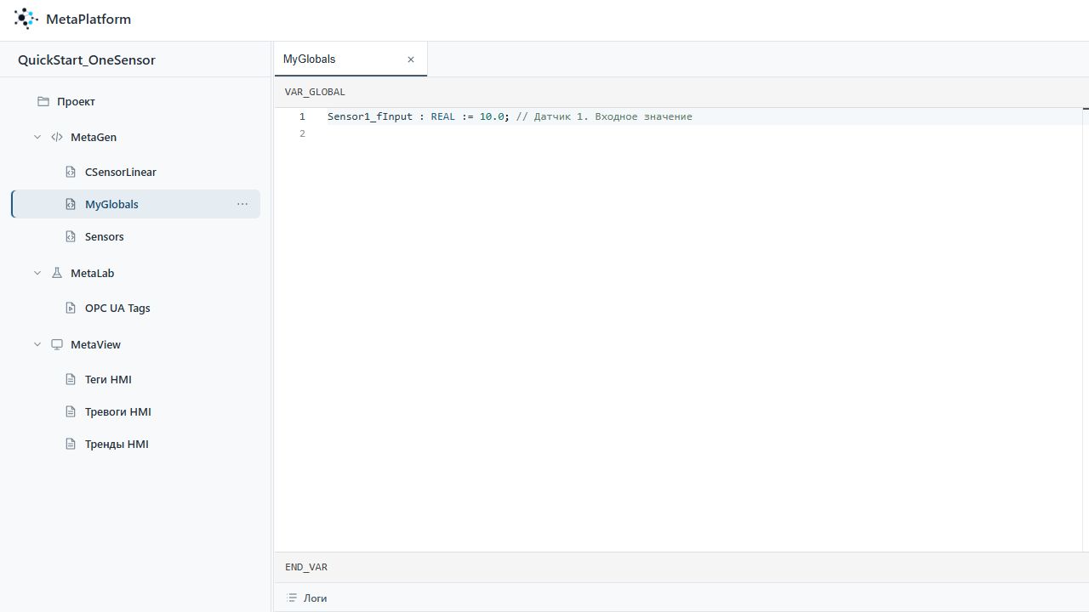Click the list icon beside Логи
This screenshot has width=1089, height=612.
pyautogui.click(x=292, y=598)
